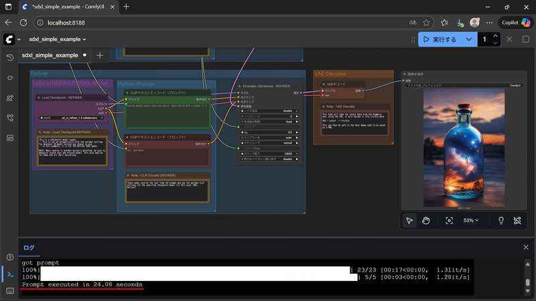Add page to browser favorites star
Screen dimensions: 536x301
(x=426, y=23)
